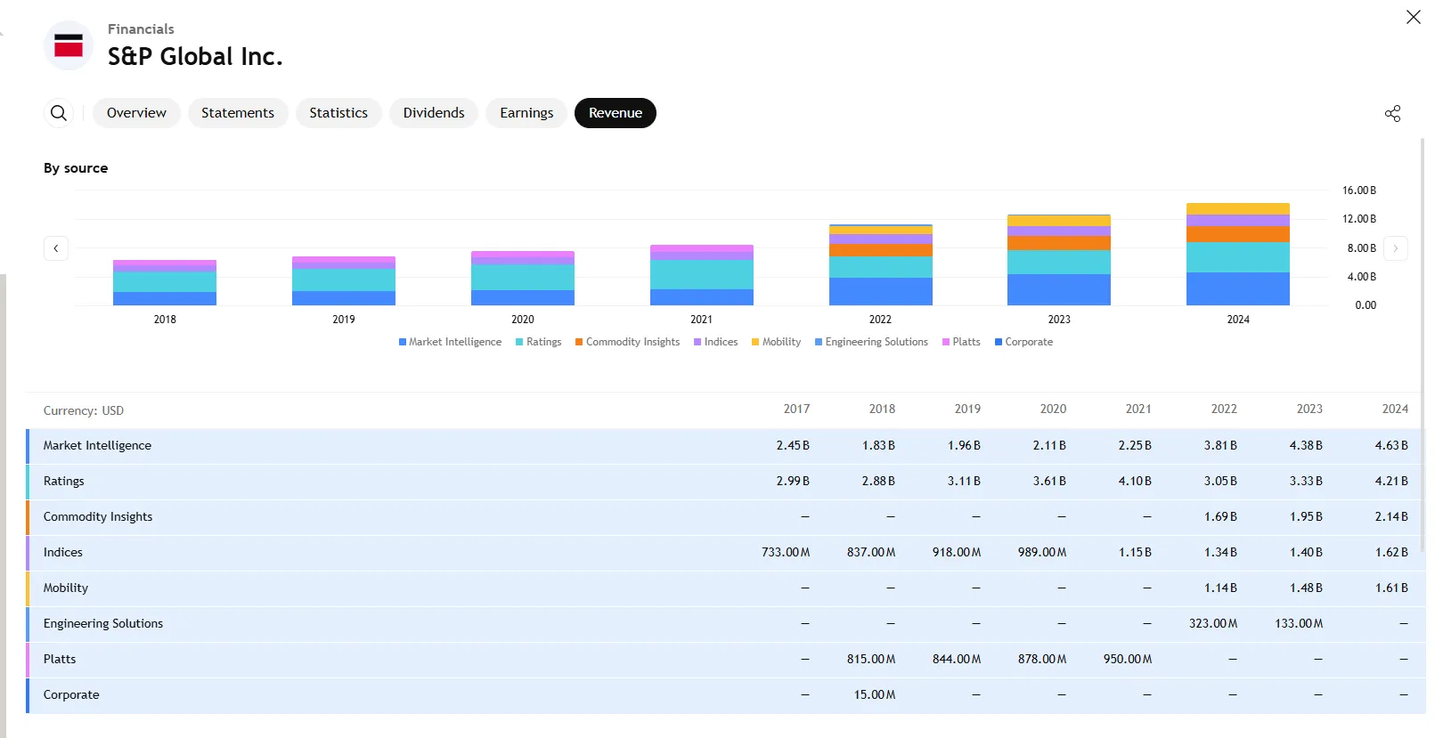Click the Ratings 4.21 B value
Screen dimensions: 1435x738
[1391, 482]
